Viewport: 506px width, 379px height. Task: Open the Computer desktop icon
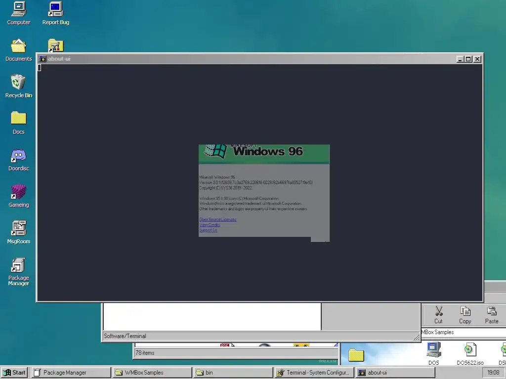point(19,13)
